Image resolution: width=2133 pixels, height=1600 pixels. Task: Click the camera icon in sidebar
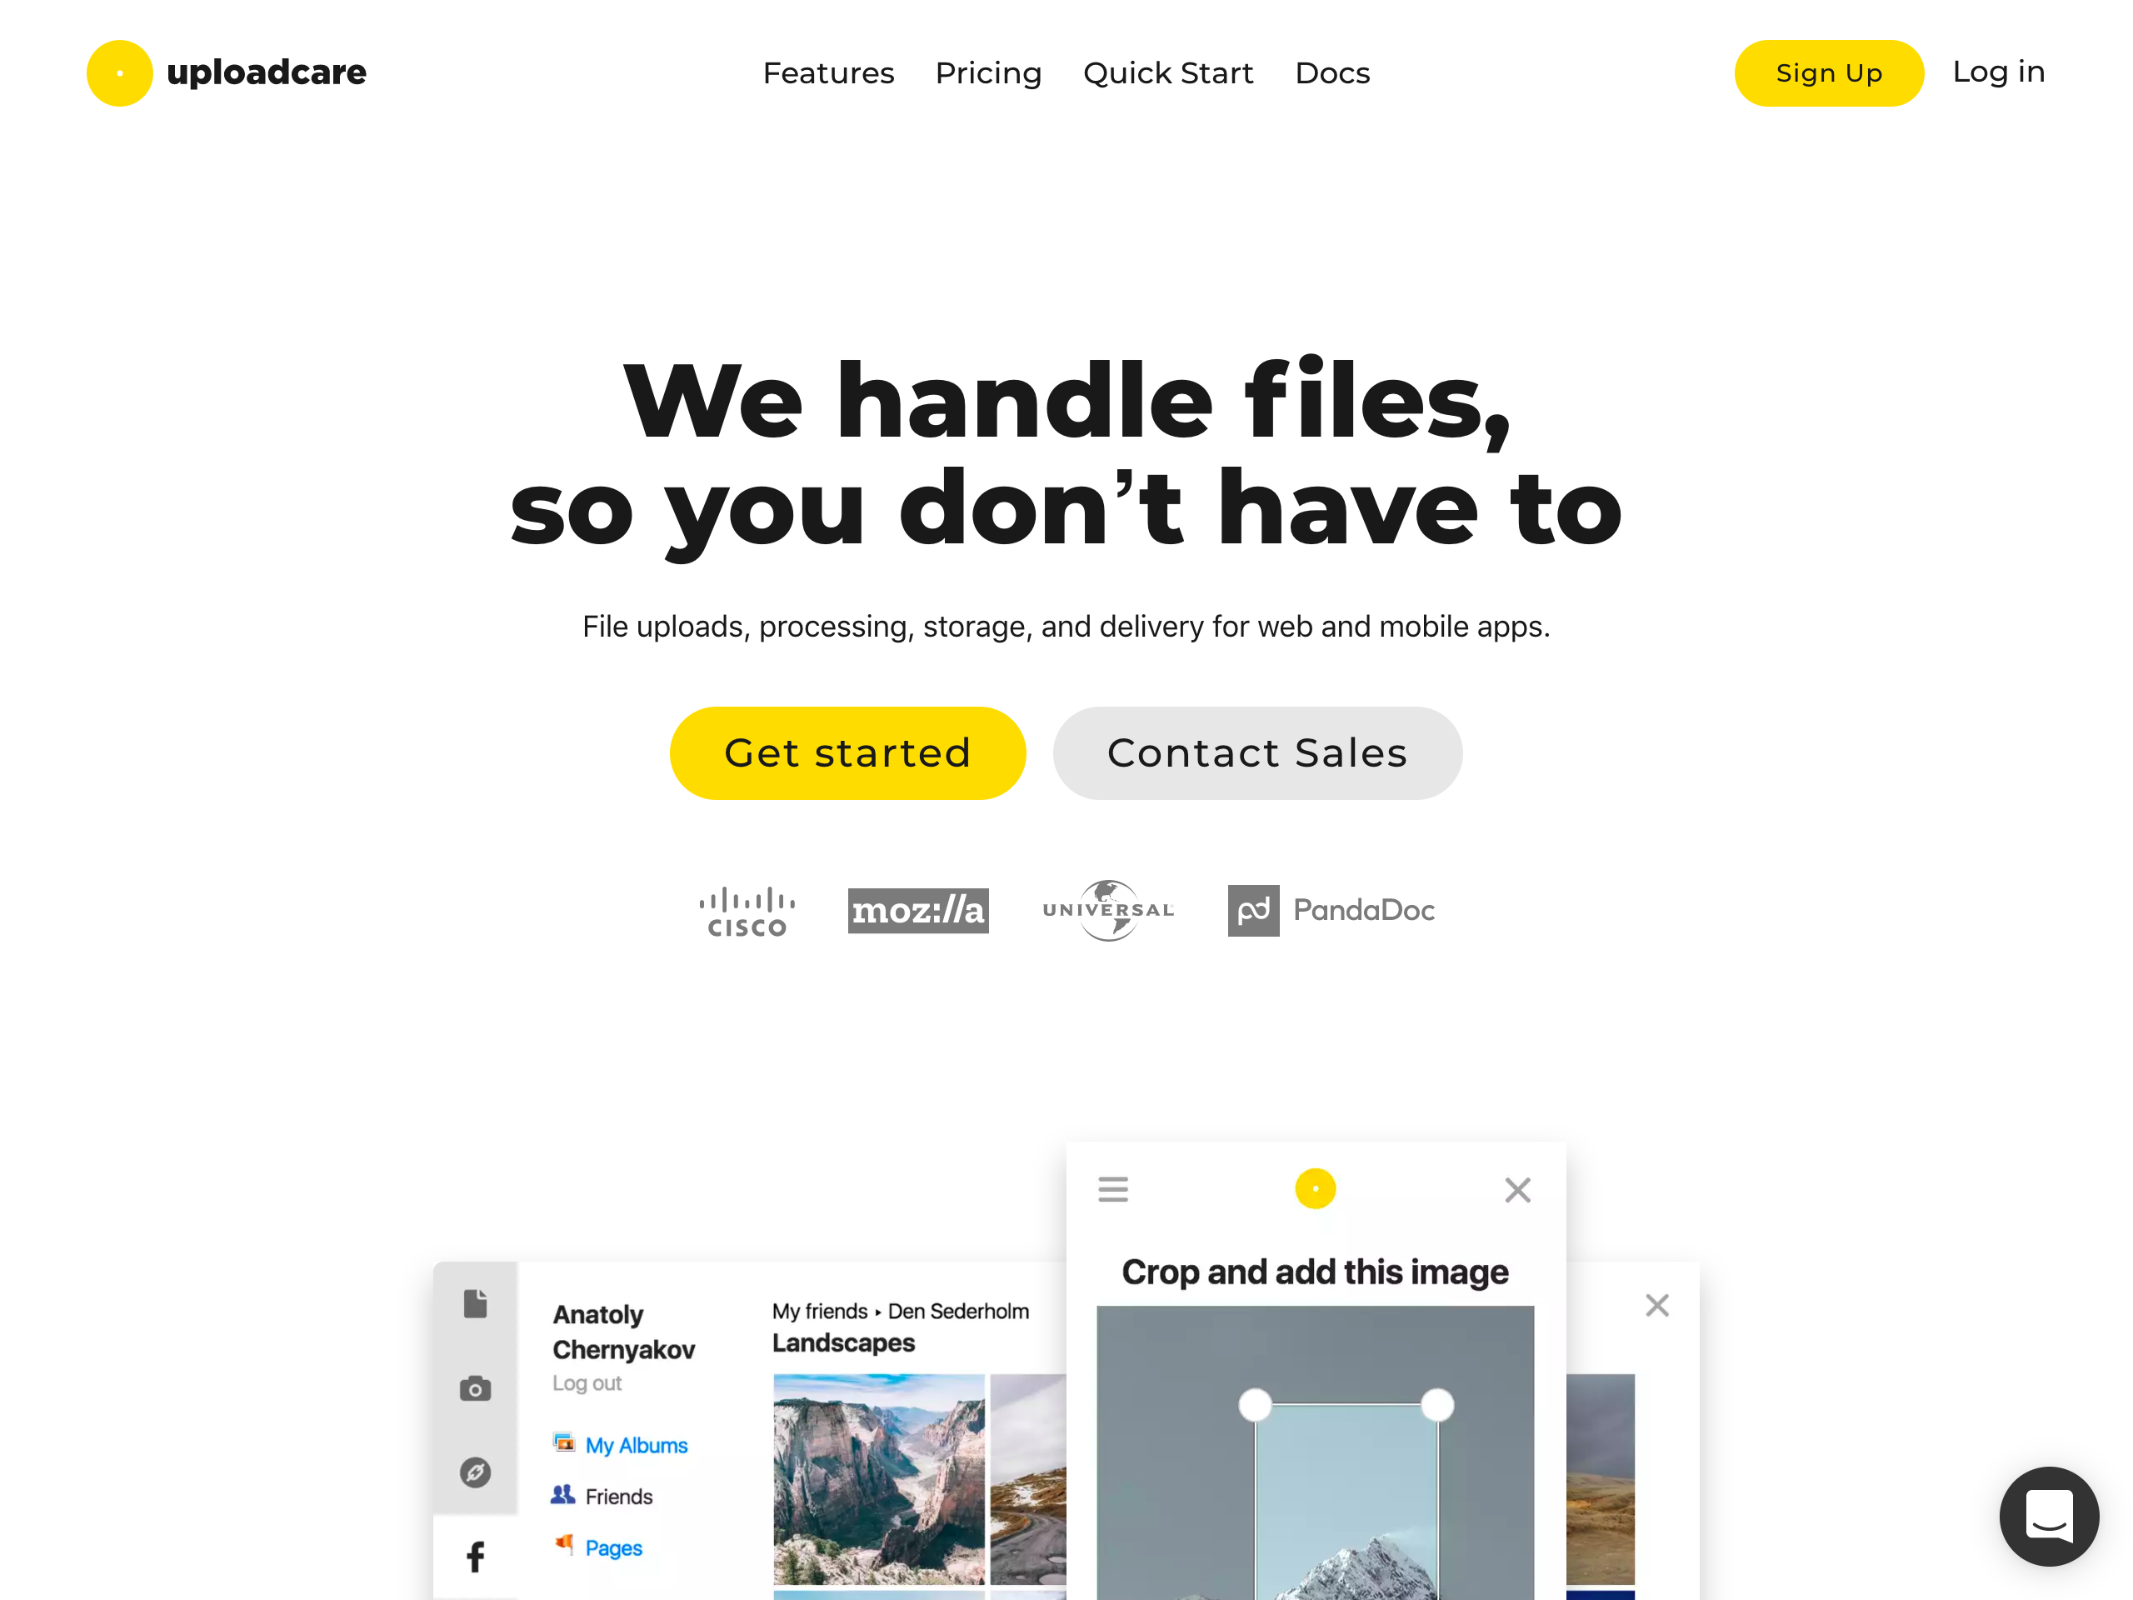[x=475, y=1387]
